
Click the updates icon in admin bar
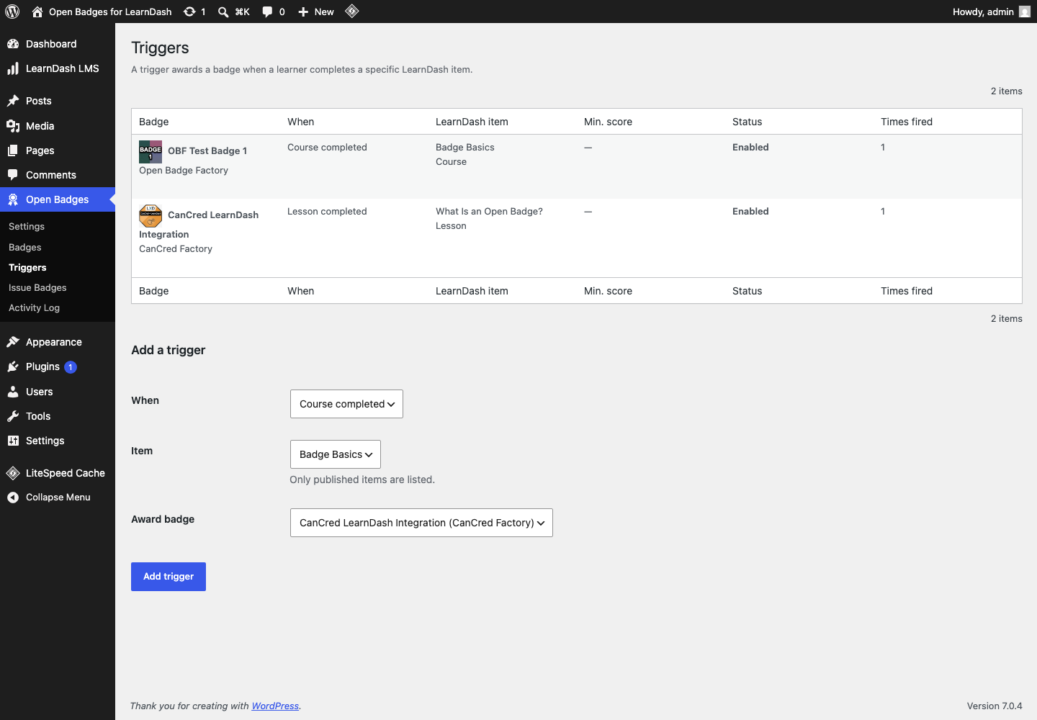click(x=189, y=12)
